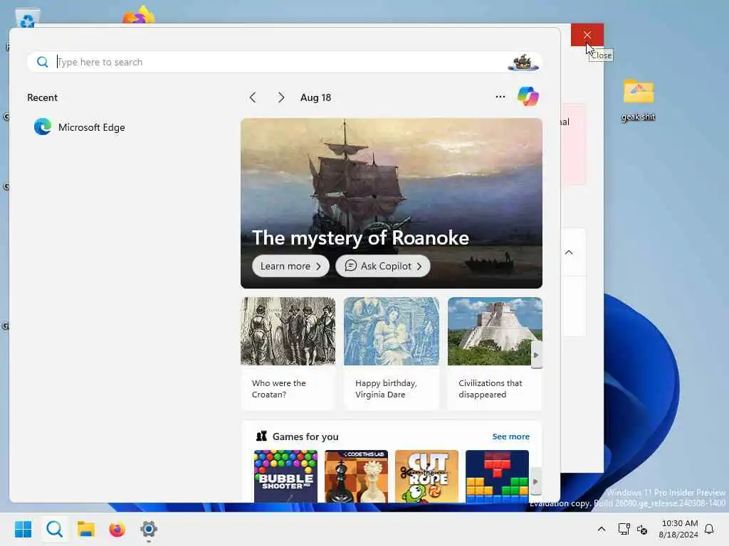Screen dimensions: 729x546
Task: Open the block puzzle game tile
Action: pos(497,476)
